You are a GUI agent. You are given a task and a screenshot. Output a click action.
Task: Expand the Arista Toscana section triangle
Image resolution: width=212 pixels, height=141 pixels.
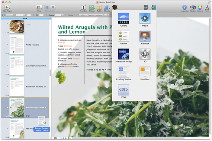7,44
